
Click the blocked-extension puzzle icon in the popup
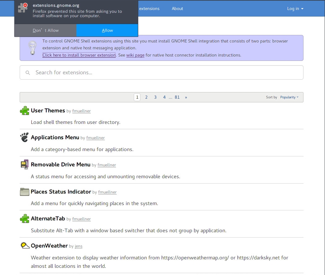tap(23, 8)
